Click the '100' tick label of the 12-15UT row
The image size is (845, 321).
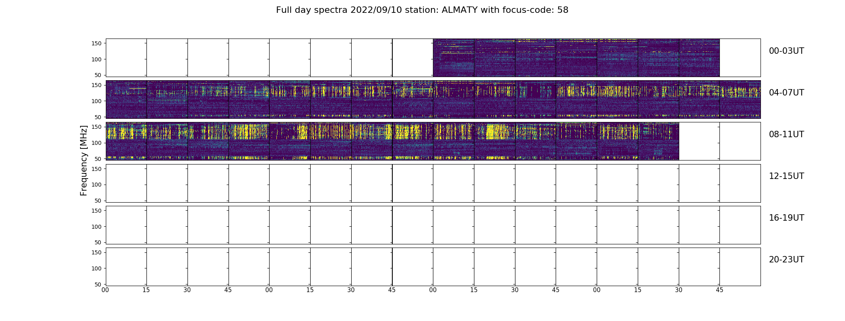coord(97,185)
